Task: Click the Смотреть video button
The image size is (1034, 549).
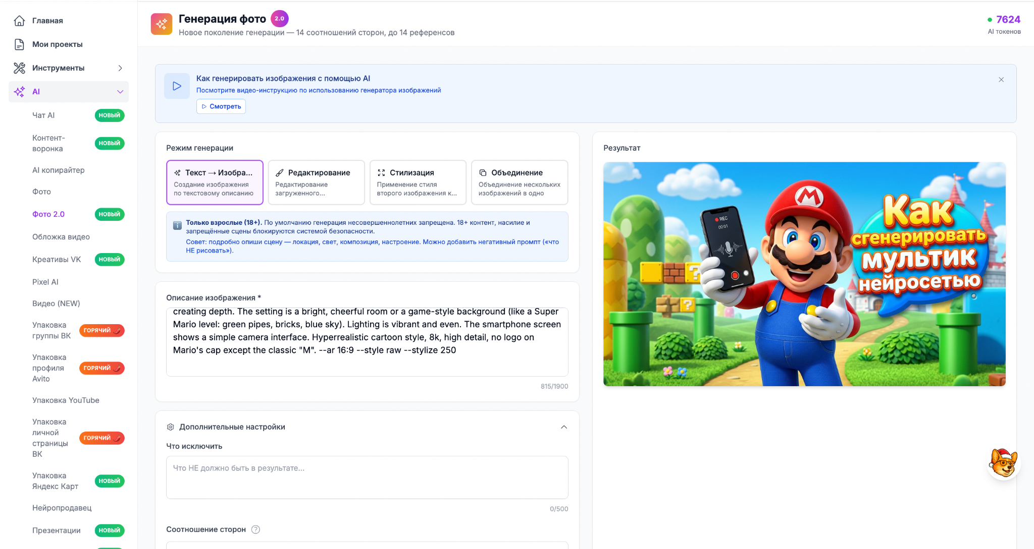Action: [x=221, y=106]
